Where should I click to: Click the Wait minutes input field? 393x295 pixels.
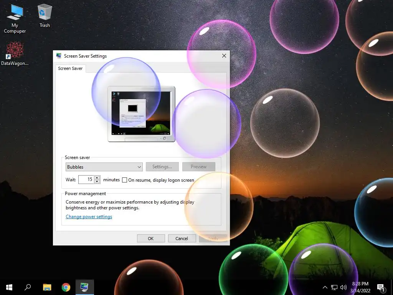[86, 180]
